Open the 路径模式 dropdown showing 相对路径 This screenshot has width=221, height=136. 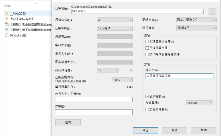click(x=196, y=28)
